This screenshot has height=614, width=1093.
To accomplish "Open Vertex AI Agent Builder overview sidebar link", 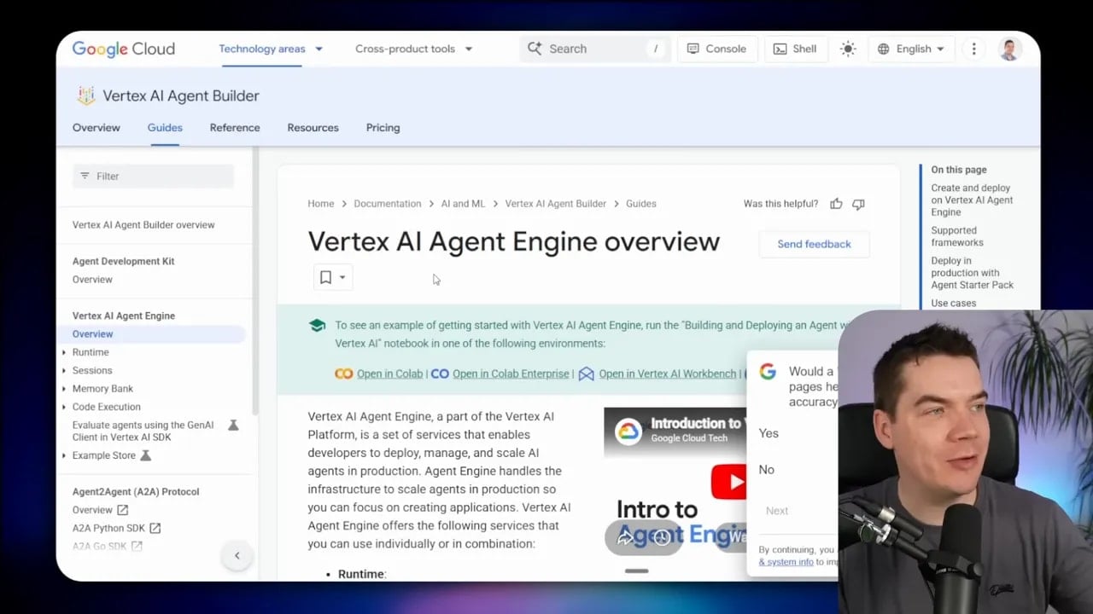I will click(143, 225).
